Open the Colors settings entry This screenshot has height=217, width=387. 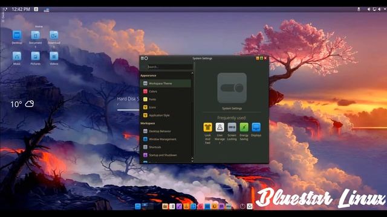pyautogui.click(x=166, y=91)
